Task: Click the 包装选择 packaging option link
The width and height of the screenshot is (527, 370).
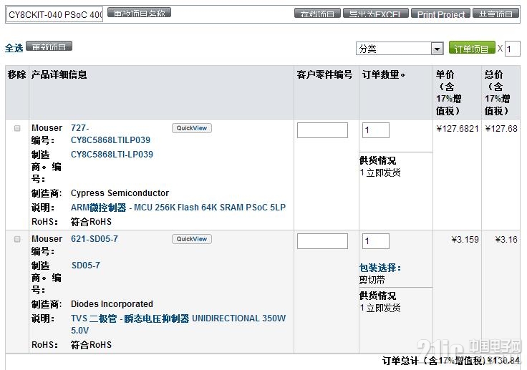Action: click(380, 268)
